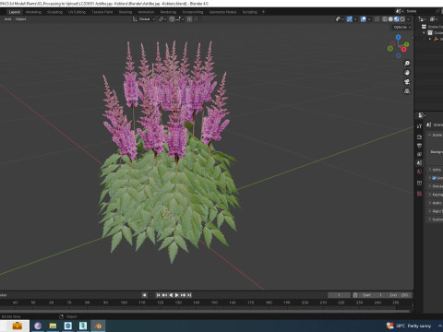Toggle the preview range clock icon
Image resolution: width=443 pixels, height=332 pixels.
click(x=355, y=295)
